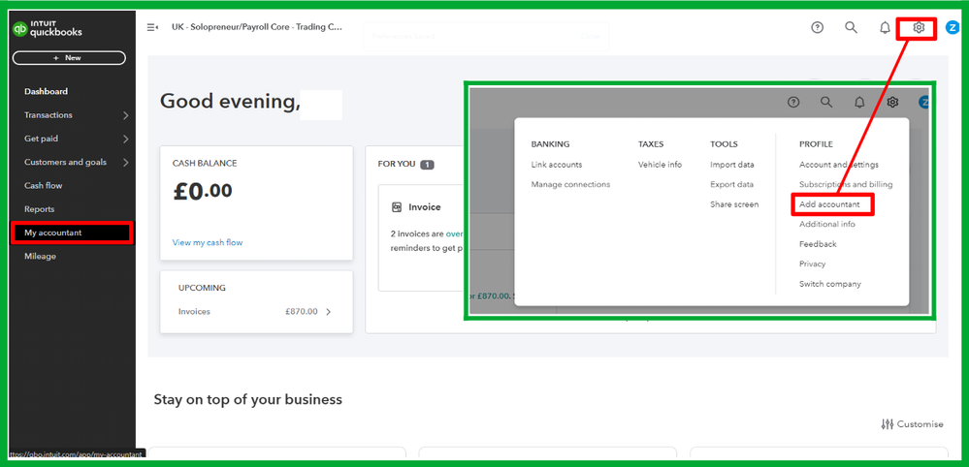Choose Link accounts under Banking
This screenshot has width=969, height=467.
pyautogui.click(x=557, y=165)
